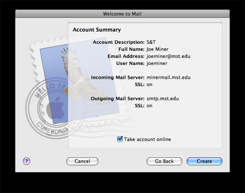Create the S&T mail account
Image resolution: width=245 pixels, height=193 pixels.
pos(204,161)
